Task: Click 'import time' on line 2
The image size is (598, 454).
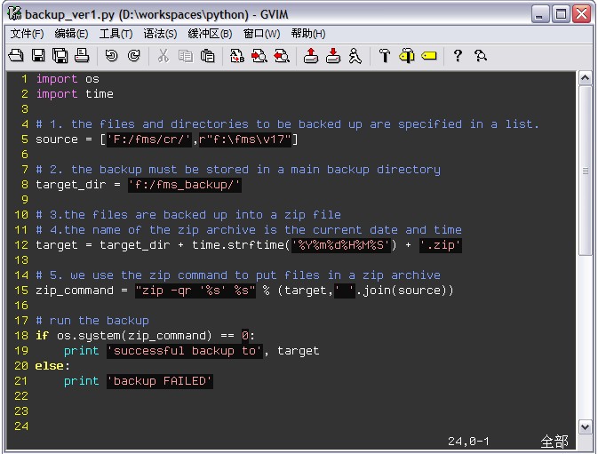Action: coord(75,94)
